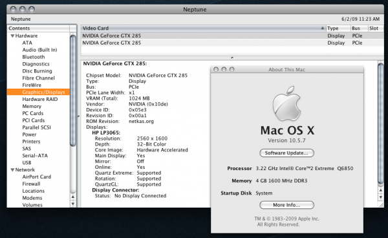388x238 pixels.
Task: Minimize the About This Mac window
Action: (x=224, y=69)
